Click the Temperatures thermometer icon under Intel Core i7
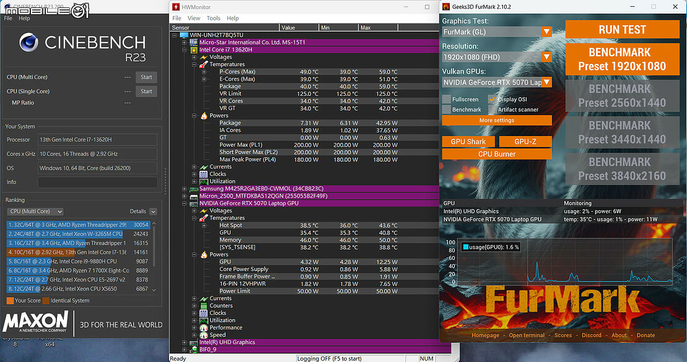This screenshot has height=362, width=687. [x=204, y=64]
